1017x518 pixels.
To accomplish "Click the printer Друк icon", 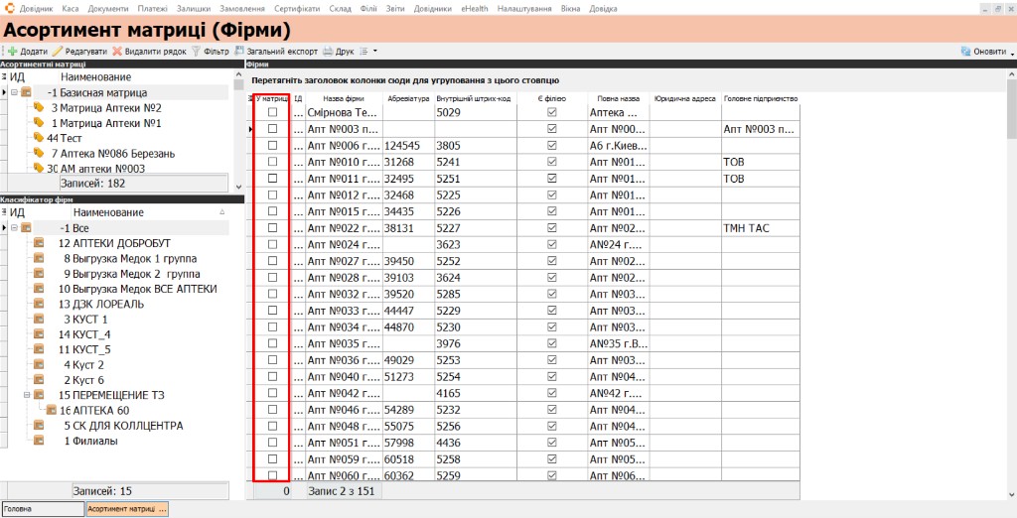I will [328, 52].
